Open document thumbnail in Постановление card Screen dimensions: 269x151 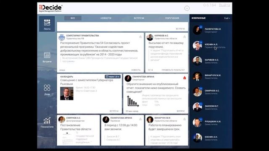click(67, 138)
